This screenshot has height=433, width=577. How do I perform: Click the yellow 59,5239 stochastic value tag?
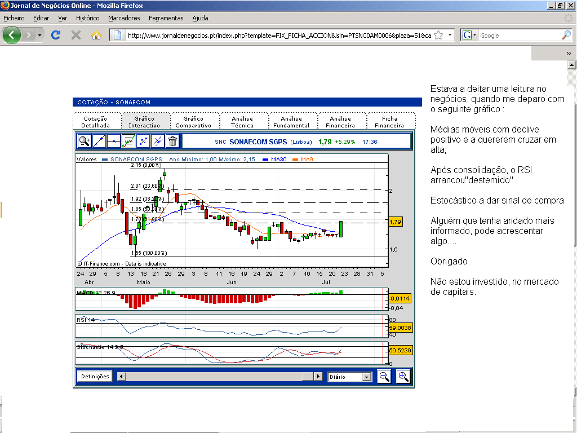click(x=400, y=351)
